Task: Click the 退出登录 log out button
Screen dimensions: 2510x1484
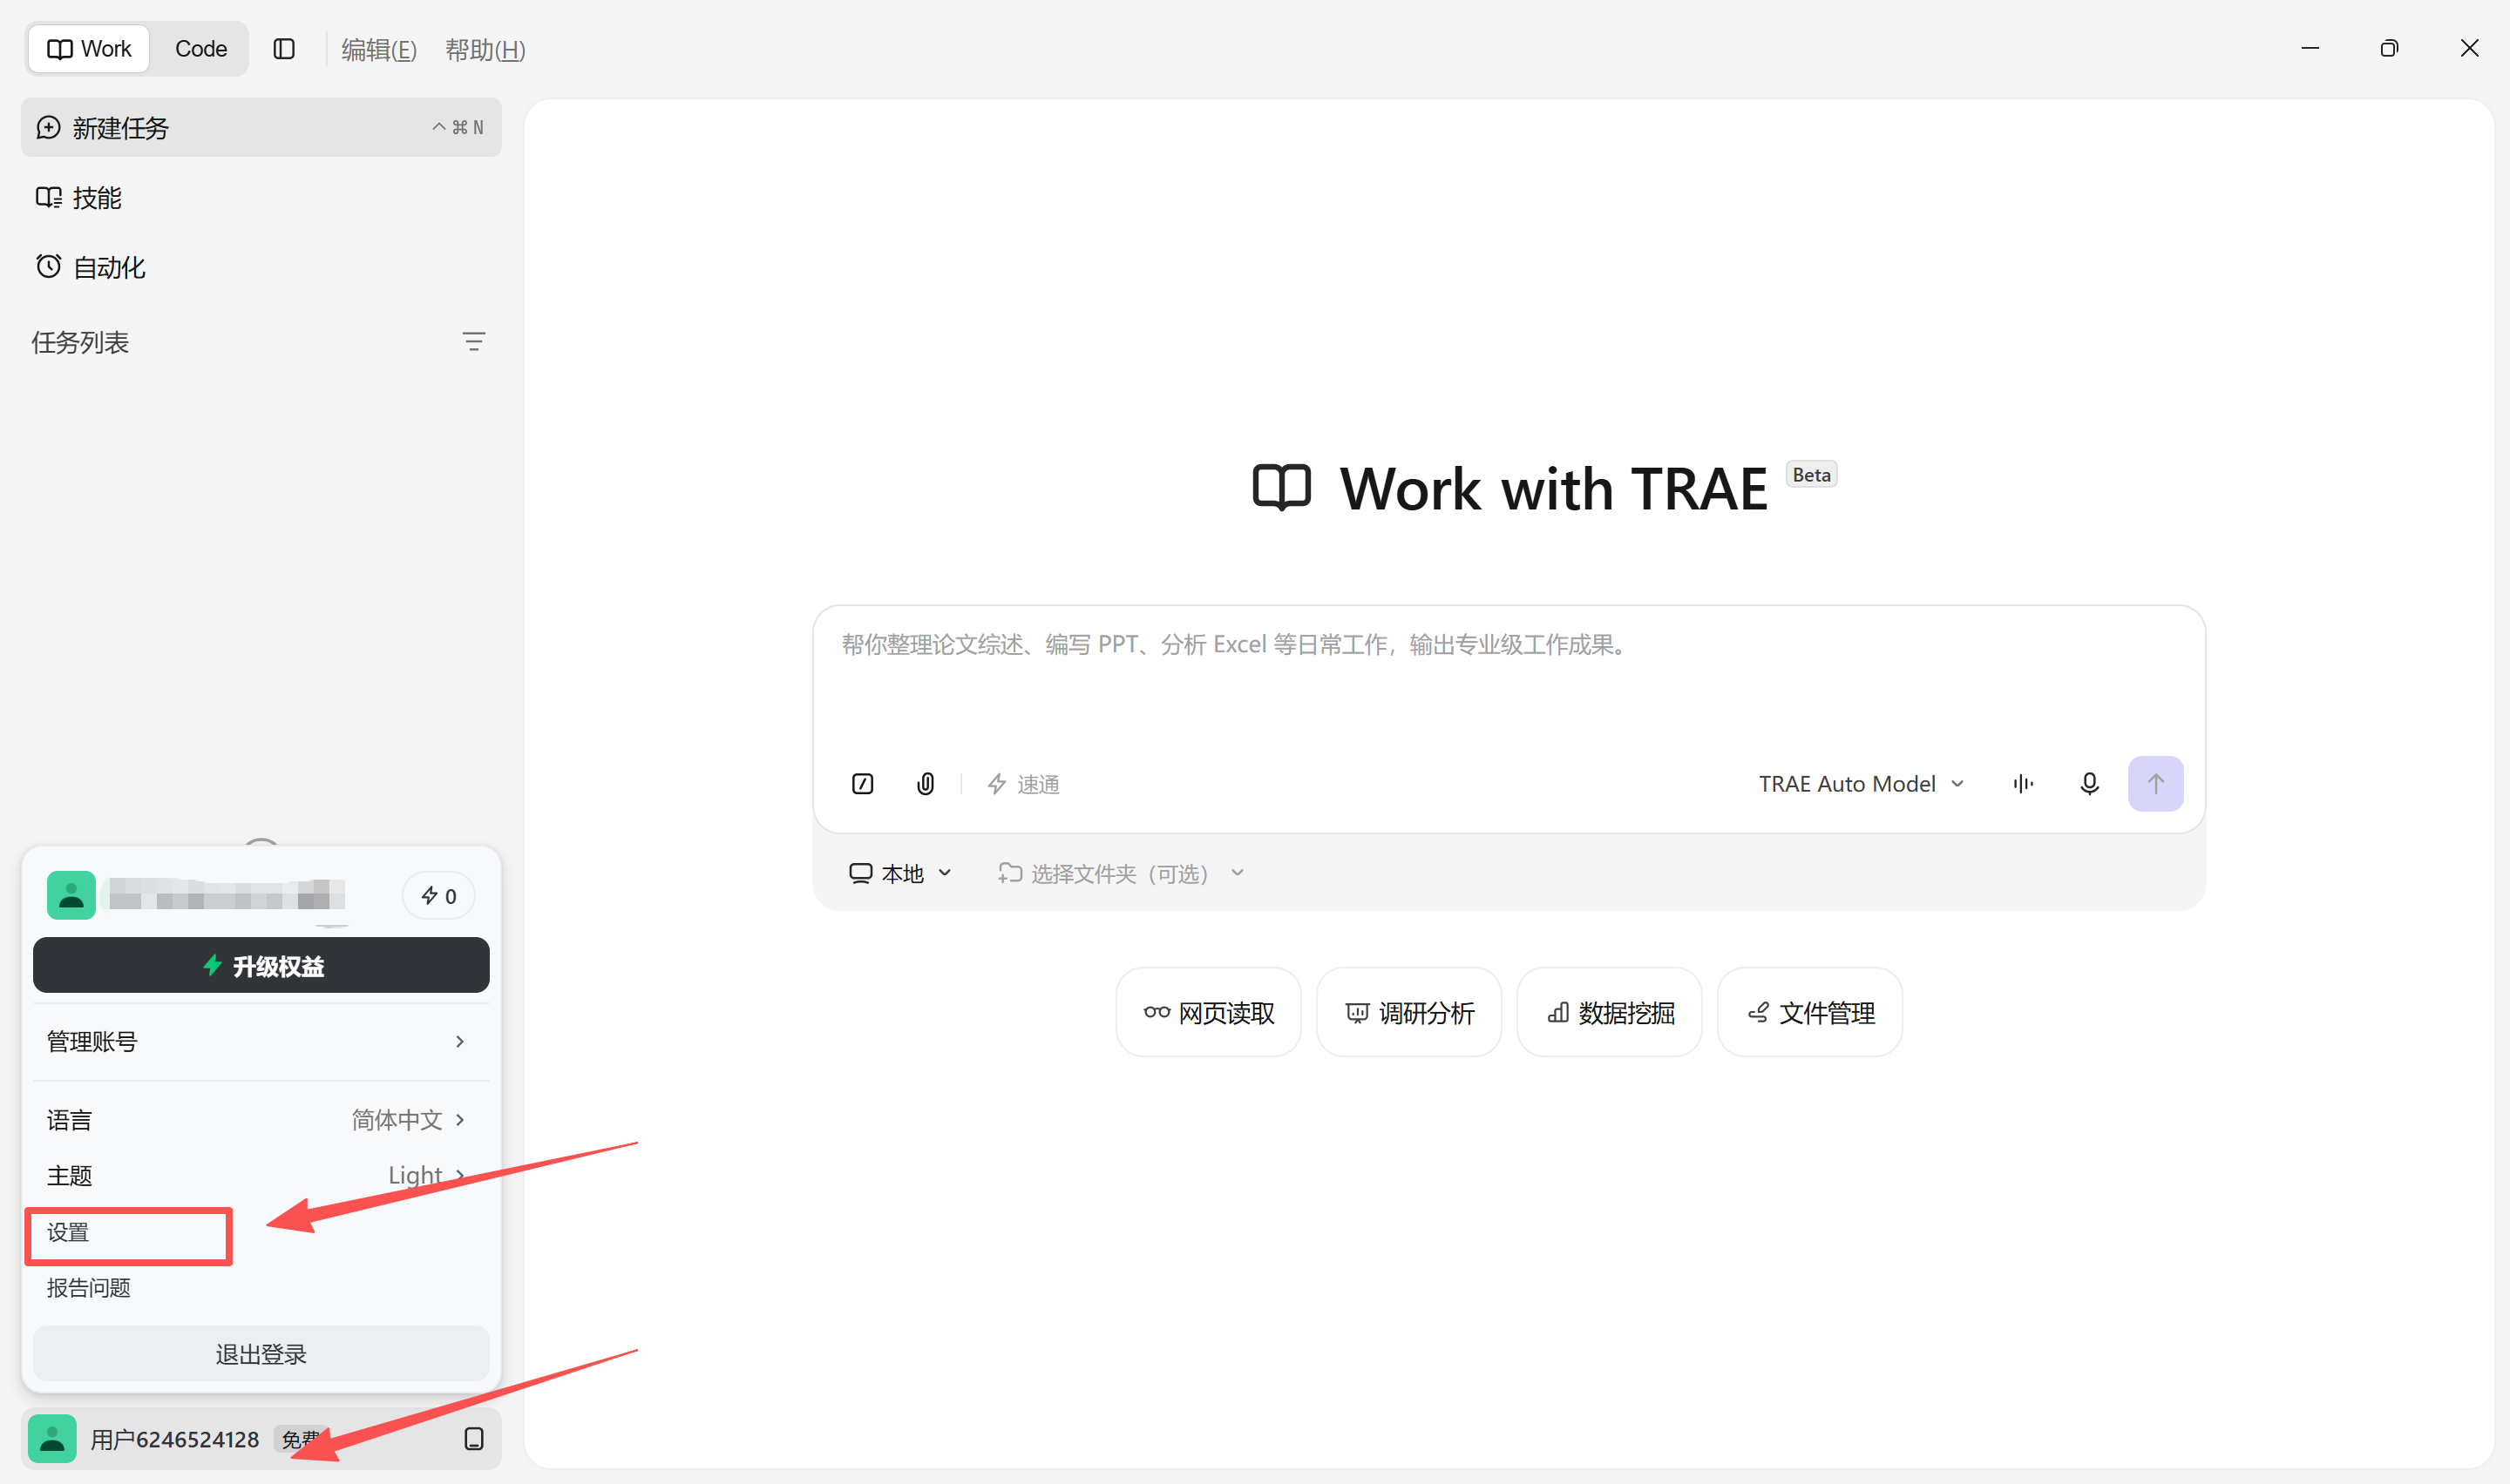Action: click(x=261, y=1354)
